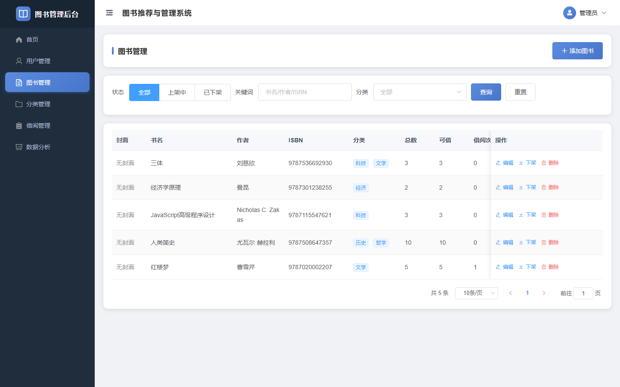Image resolution: width=620 pixels, height=387 pixels.
Task: Click 下架 for 人类简史
Action: (527, 243)
